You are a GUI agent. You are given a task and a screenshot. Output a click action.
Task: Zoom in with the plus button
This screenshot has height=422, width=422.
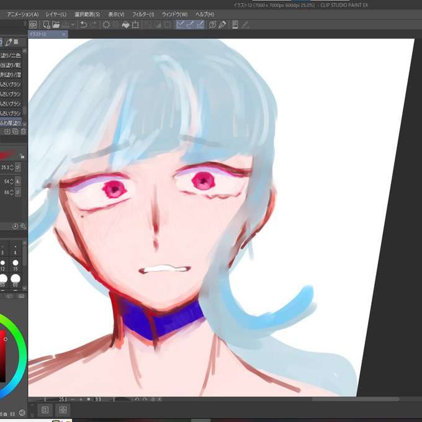(x=81, y=400)
